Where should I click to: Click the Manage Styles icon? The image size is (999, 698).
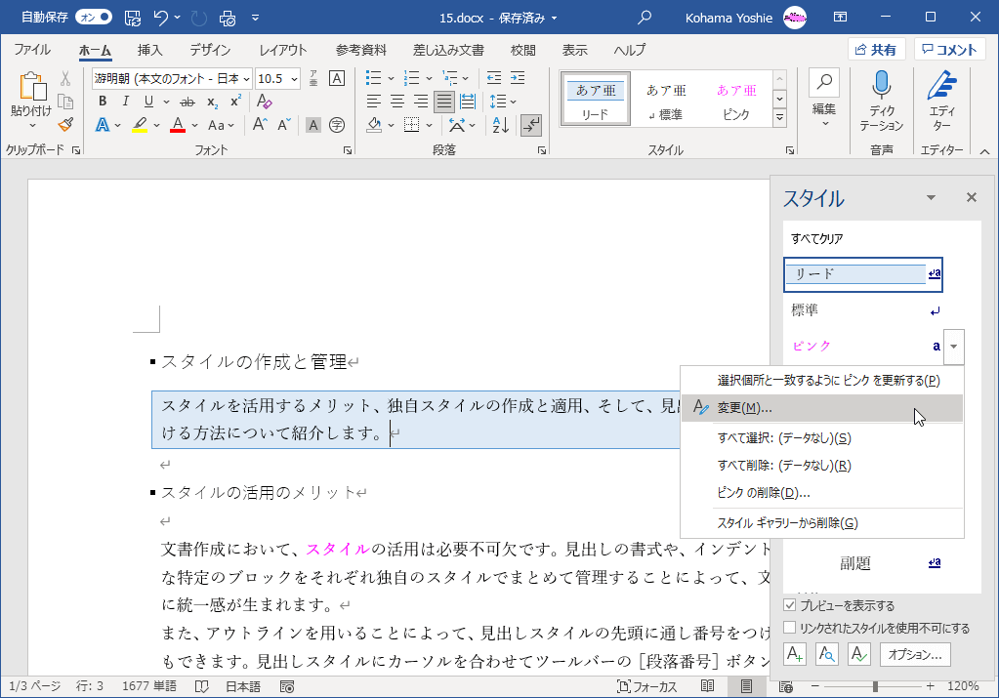click(x=858, y=654)
